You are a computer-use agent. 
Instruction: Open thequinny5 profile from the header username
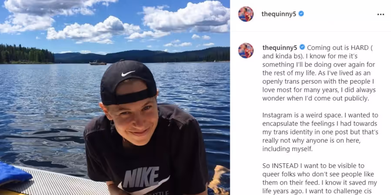coord(279,14)
